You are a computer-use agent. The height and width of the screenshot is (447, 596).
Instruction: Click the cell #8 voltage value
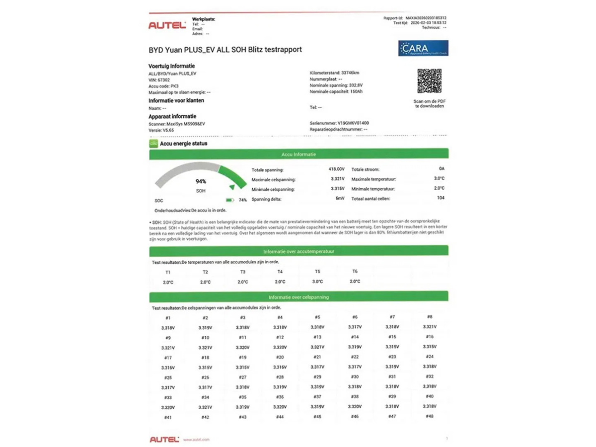click(430, 327)
